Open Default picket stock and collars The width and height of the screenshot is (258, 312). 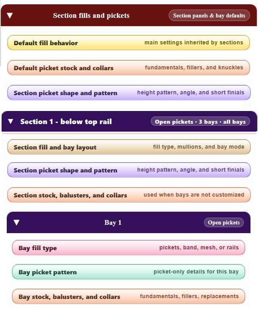(x=129, y=68)
